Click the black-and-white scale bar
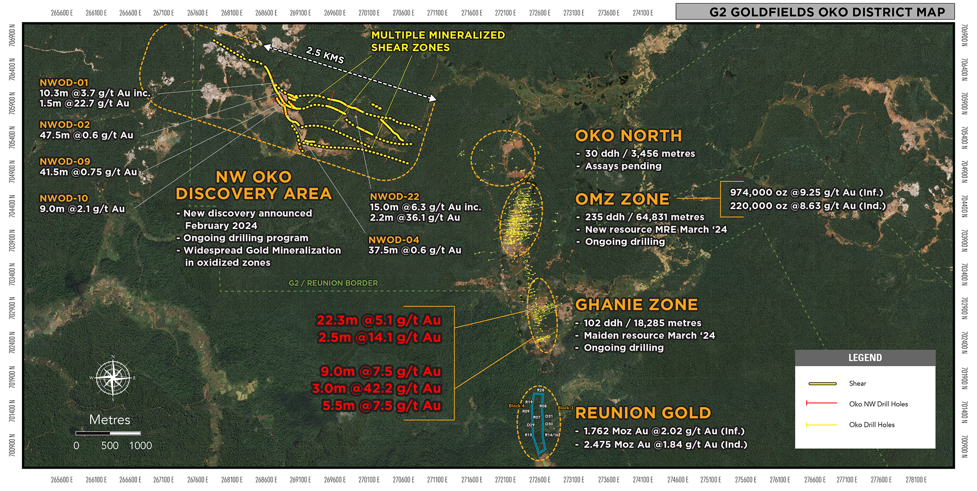Image resolution: width=977 pixels, height=491 pixels. (108, 433)
